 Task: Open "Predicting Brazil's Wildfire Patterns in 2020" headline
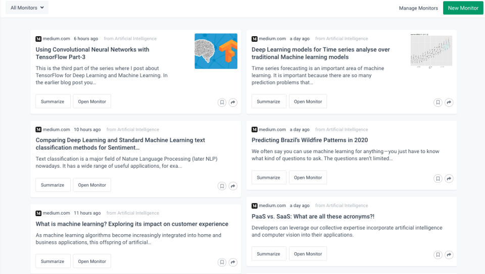[310, 140]
